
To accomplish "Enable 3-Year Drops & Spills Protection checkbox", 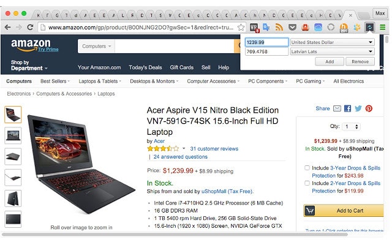I will [x=307, y=168].
